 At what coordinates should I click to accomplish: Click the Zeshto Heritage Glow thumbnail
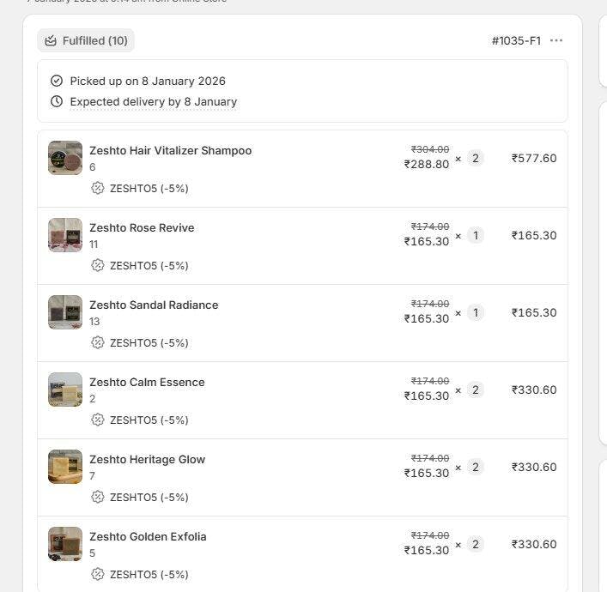(65, 467)
